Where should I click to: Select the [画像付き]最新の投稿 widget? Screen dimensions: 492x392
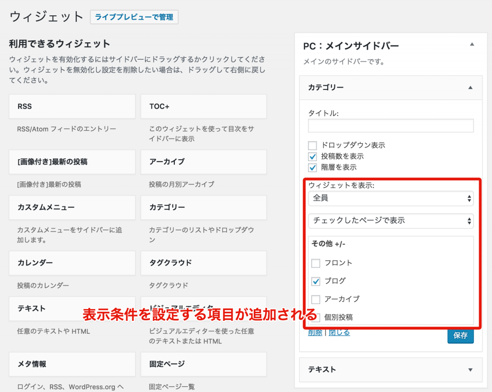[72, 162]
